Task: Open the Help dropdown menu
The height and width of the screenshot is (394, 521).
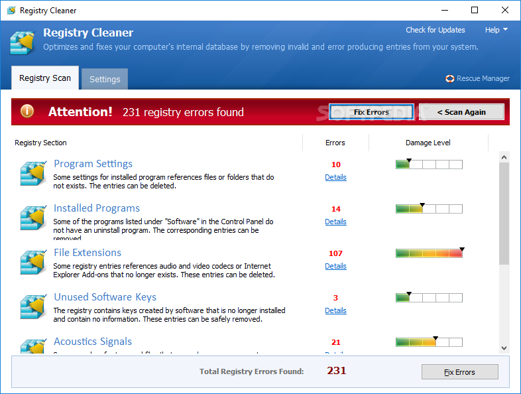Action: pyautogui.click(x=496, y=30)
